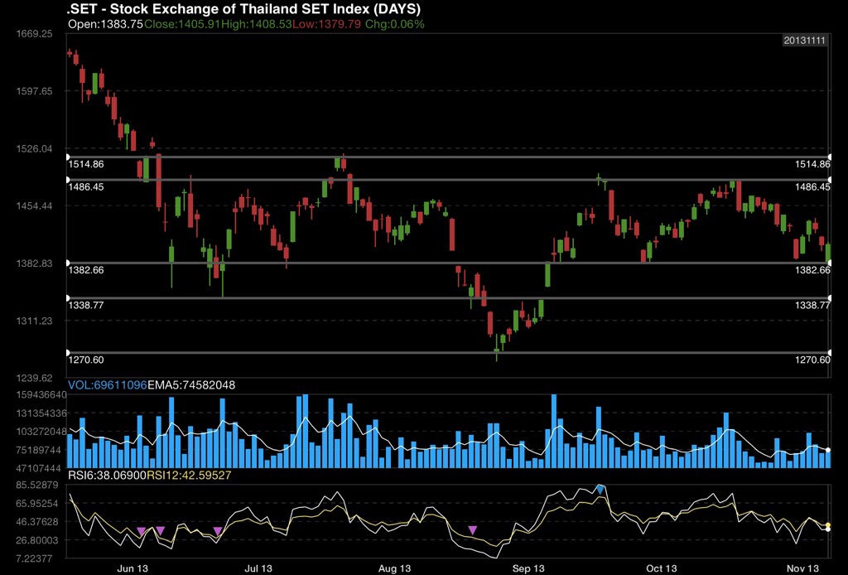Click the purple RSI marker in late August
This screenshot has width=848, height=575.
click(x=472, y=530)
